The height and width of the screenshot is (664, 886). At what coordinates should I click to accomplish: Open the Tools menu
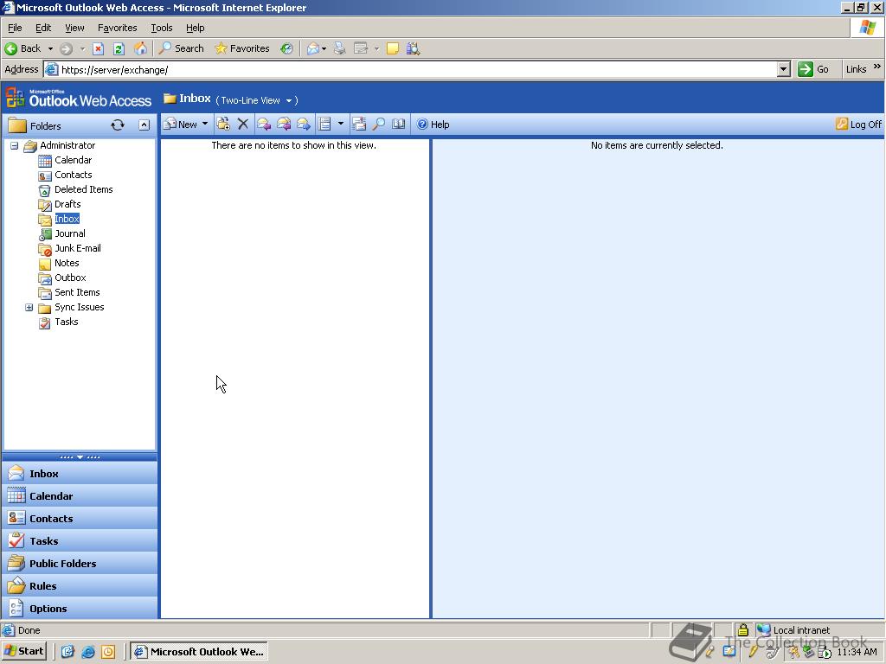click(x=161, y=28)
